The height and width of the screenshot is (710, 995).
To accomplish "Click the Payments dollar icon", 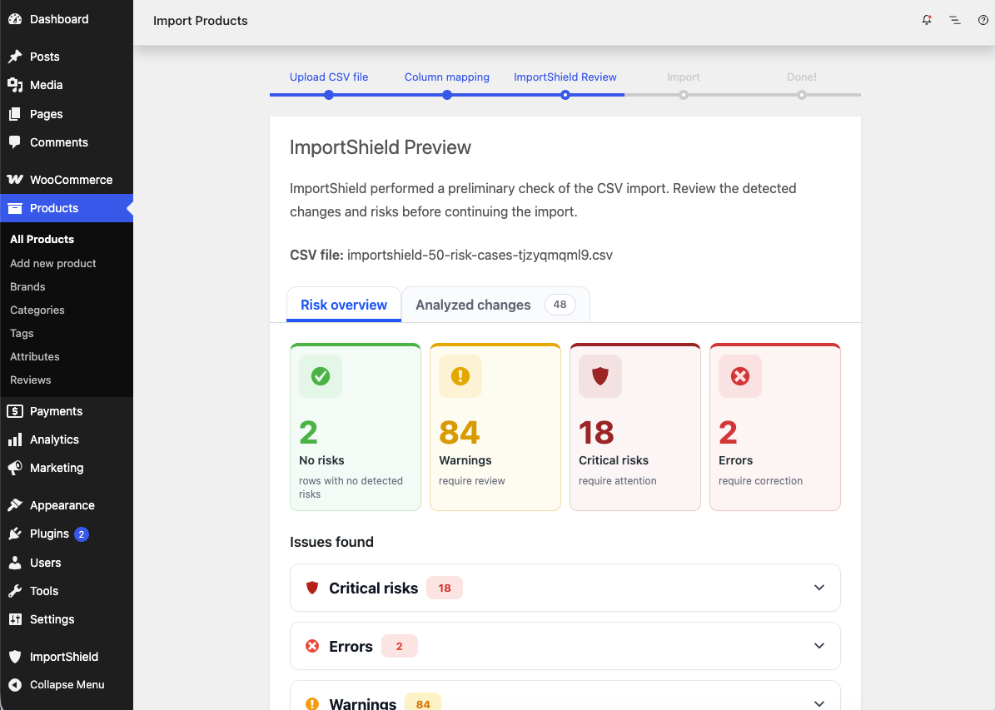I will (15, 411).
